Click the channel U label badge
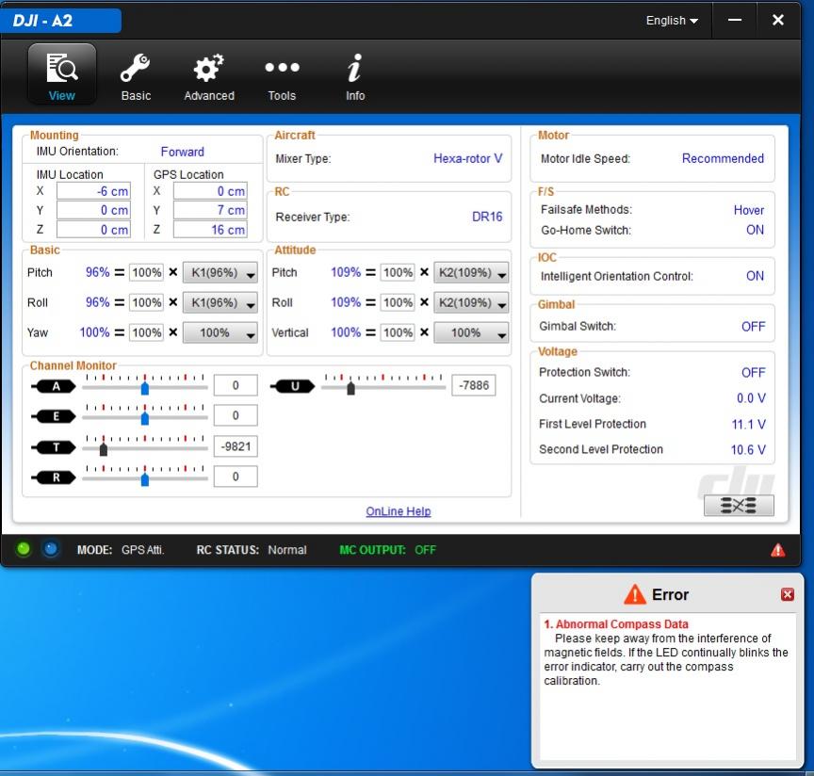The height and width of the screenshot is (776, 814). click(293, 386)
